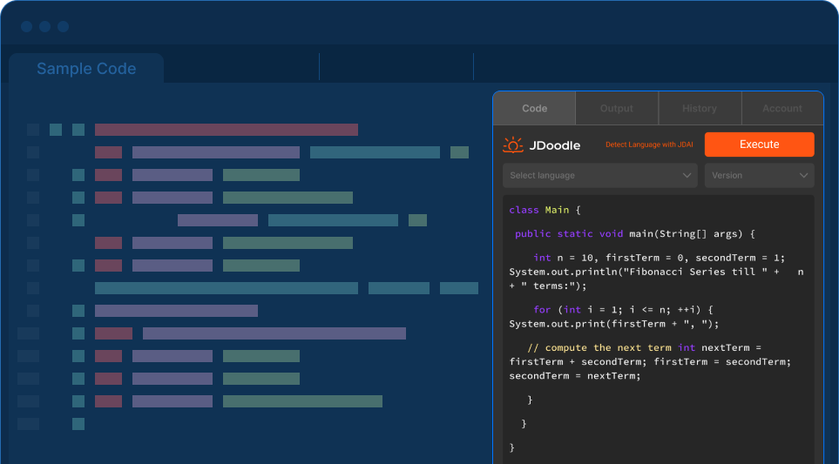Screen dimensions: 839x464
Task: Click the 'public static void main' line
Action: tap(634, 233)
